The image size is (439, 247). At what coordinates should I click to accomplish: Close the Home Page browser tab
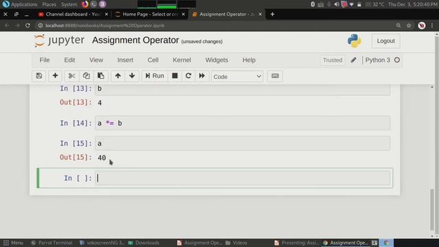183,14
